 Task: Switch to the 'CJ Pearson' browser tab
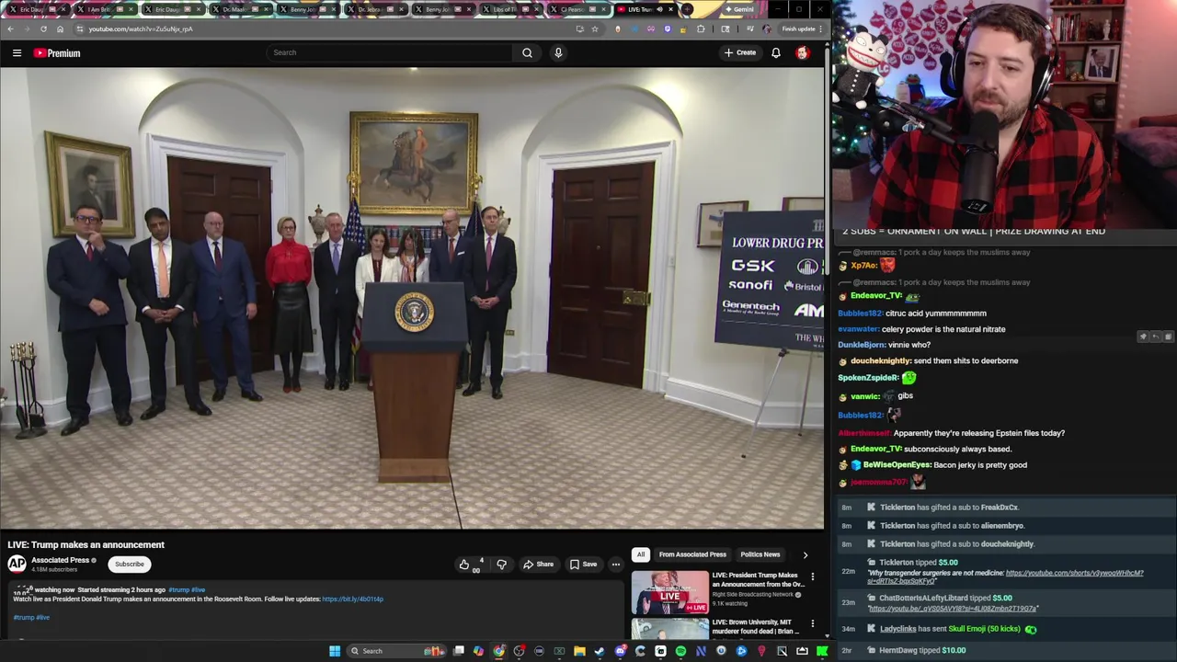[579, 9]
